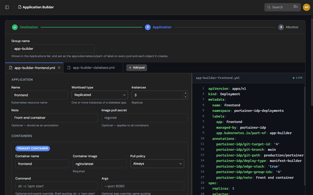Click the 'git-branch: main' YAML line
313x195 pixels.
(246, 149)
